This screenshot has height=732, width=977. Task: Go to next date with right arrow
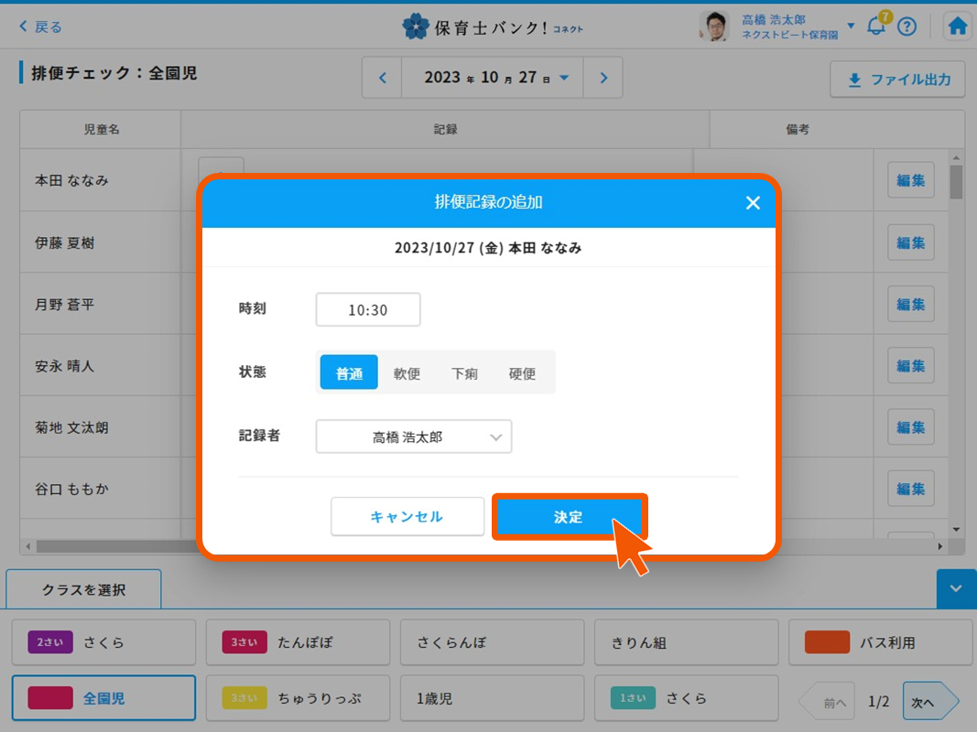coord(602,78)
